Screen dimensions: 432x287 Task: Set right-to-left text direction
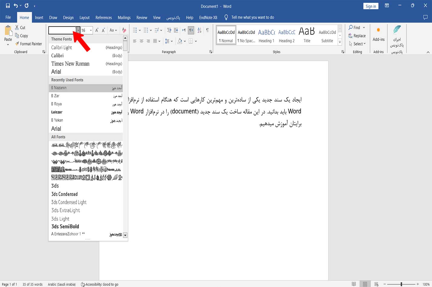click(x=191, y=30)
